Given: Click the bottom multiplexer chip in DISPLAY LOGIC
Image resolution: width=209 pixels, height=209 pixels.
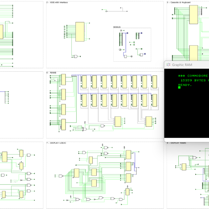Looking at the screenshot, I should [x=127, y=192].
